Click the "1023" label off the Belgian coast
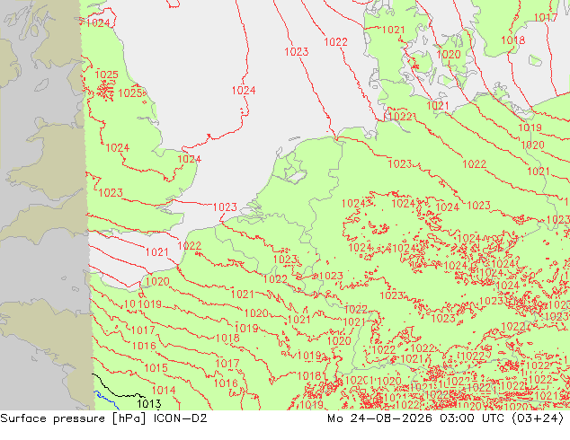 (x=225, y=207)
